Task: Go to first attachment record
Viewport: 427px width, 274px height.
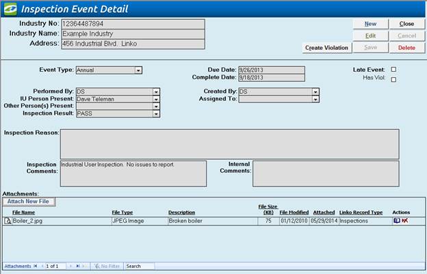Action: coord(36,266)
